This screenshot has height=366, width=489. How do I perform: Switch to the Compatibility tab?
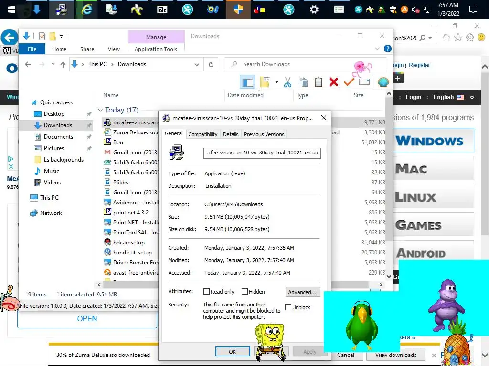(202, 134)
